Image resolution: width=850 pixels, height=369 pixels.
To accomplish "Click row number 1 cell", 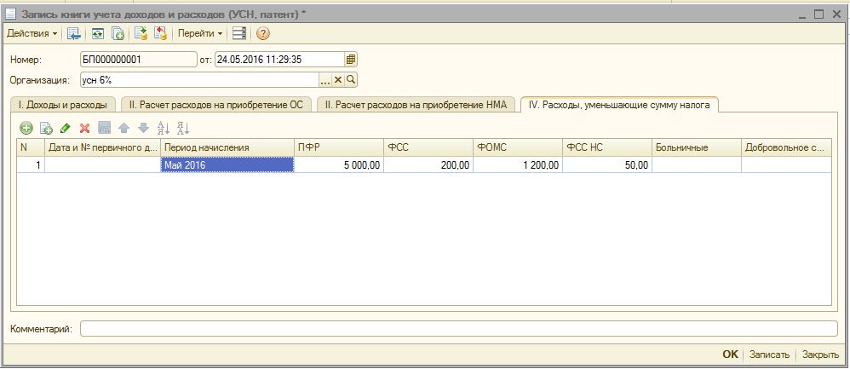I will coord(31,165).
